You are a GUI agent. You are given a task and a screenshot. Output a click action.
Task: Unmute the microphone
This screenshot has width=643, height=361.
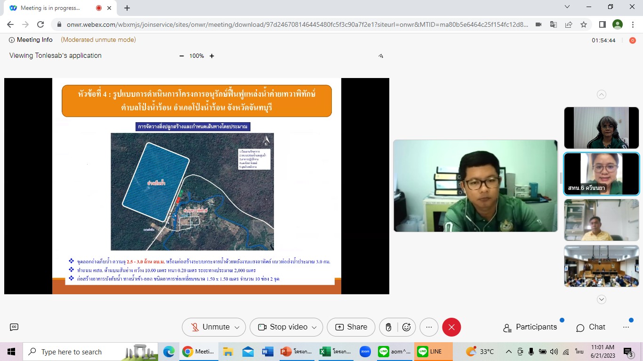(x=210, y=327)
